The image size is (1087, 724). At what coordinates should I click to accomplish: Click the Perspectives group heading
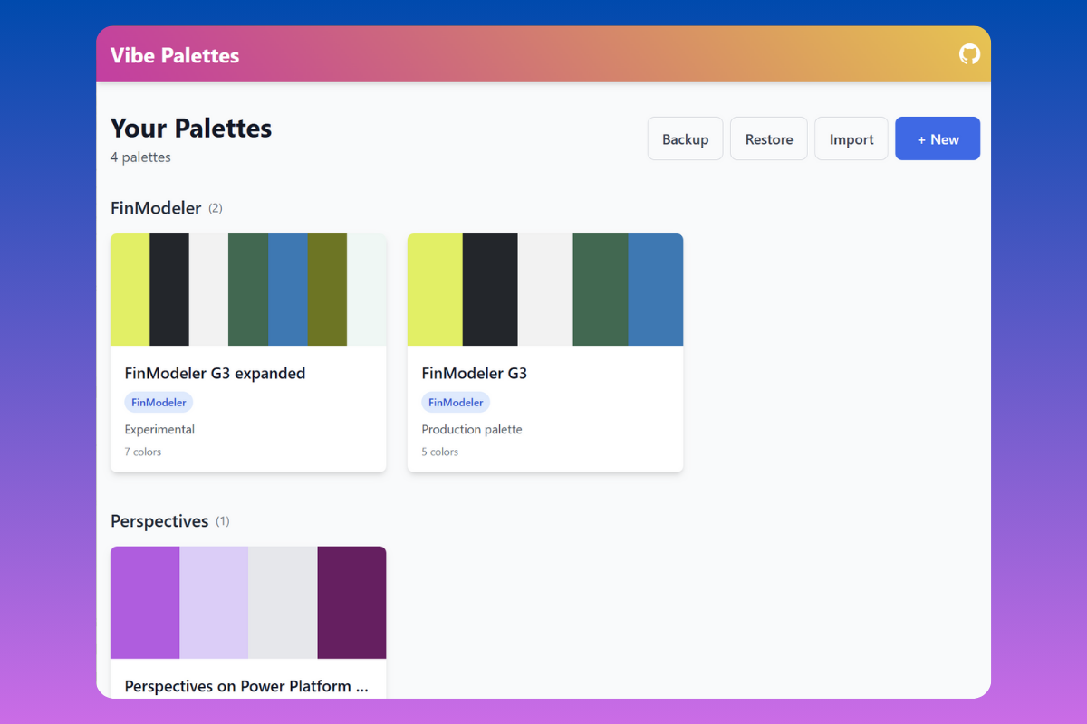[x=160, y=520]
